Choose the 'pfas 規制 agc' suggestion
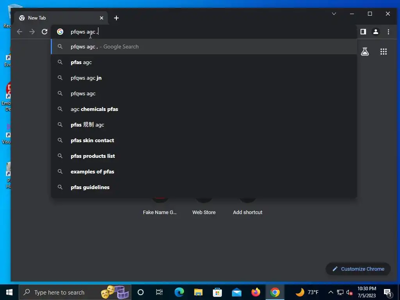Screen dimensions: 400x300 click(x=204, y=125)
